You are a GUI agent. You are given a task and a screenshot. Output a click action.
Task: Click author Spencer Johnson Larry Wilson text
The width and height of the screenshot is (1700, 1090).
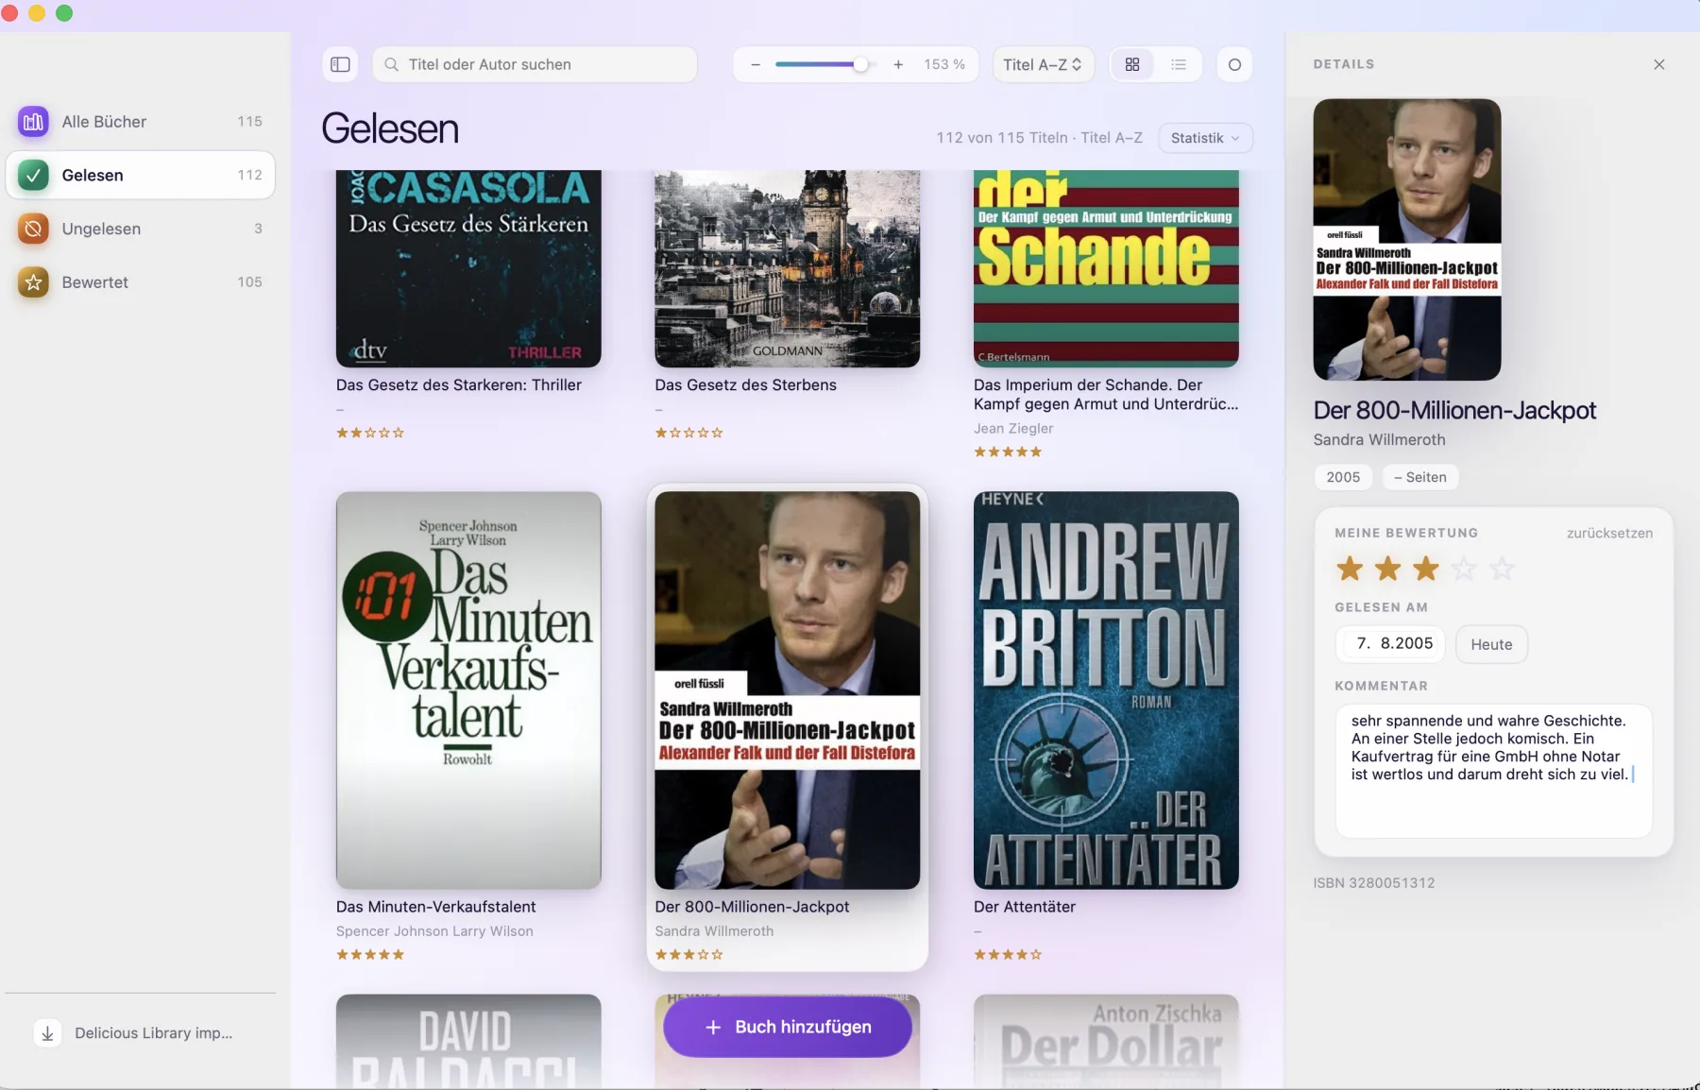434,931
